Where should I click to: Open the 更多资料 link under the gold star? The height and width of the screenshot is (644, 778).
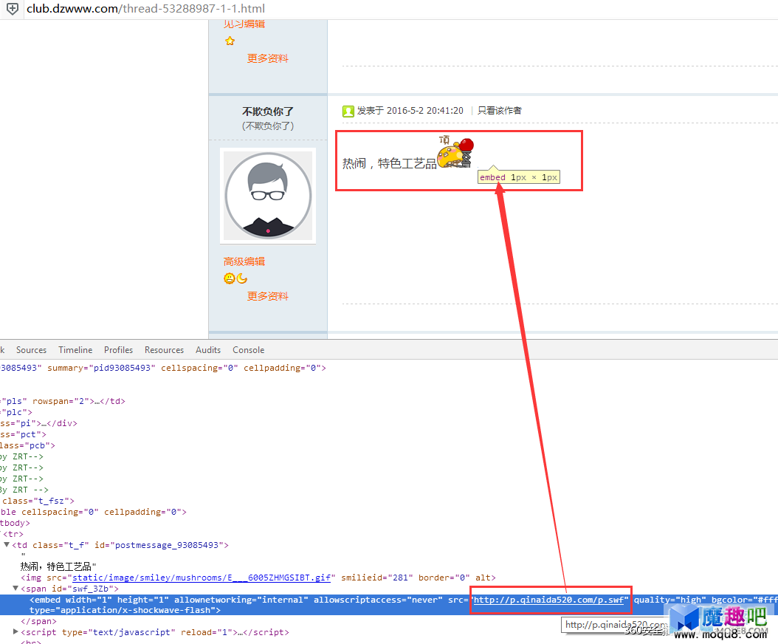[x=268, y=58]
